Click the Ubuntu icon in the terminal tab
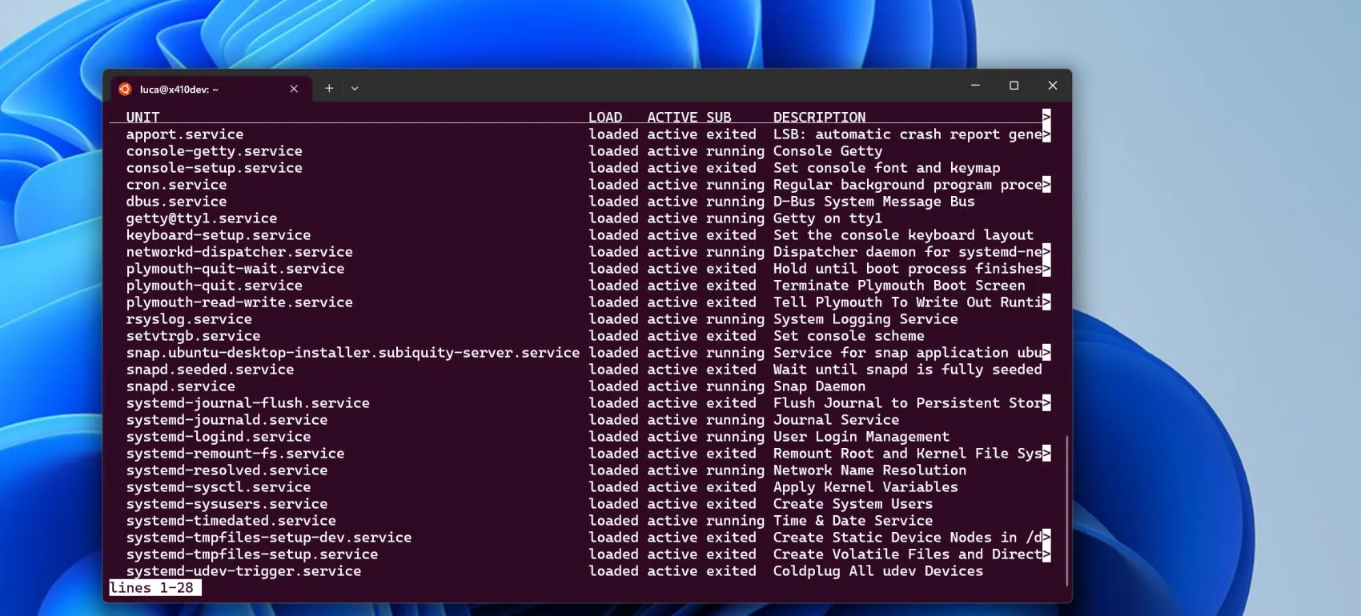This screenshot has width=1361, height=616. pos(125,89)
